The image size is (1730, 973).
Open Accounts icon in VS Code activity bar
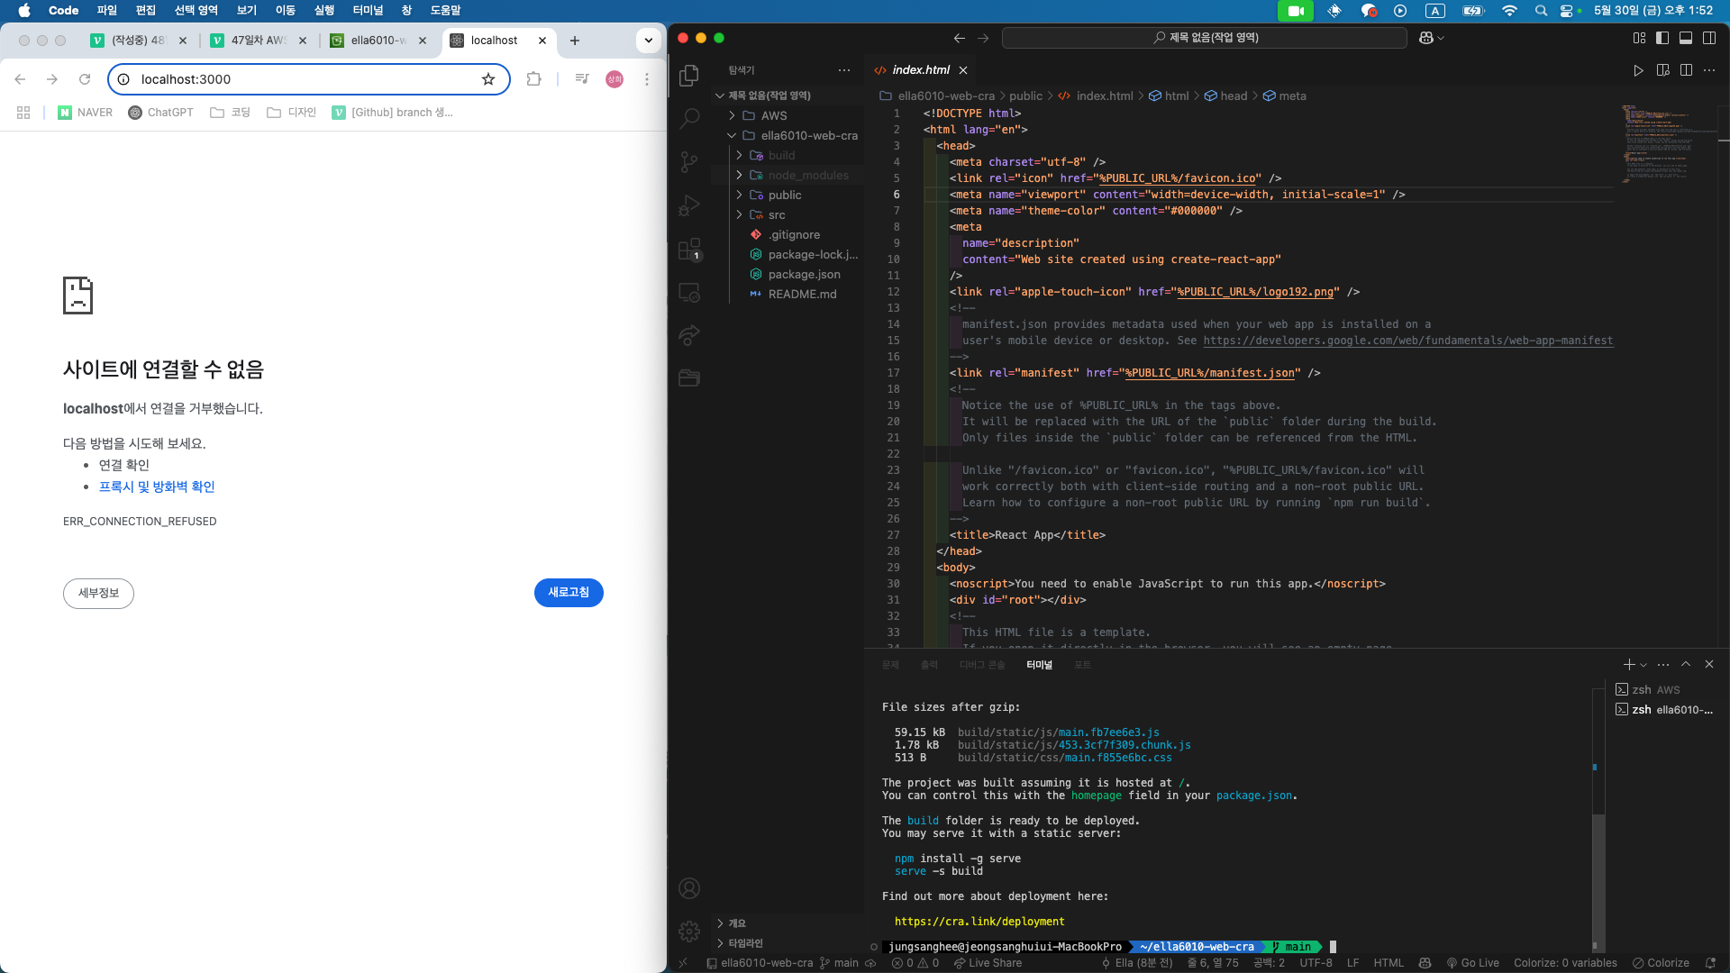689,888
